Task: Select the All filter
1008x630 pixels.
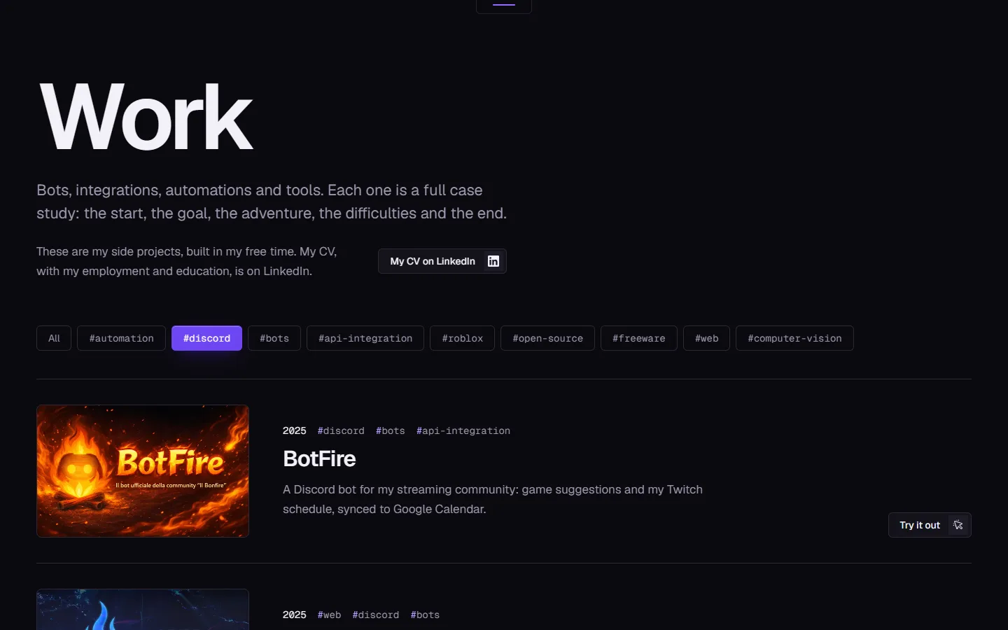Action: coord(54,338)
